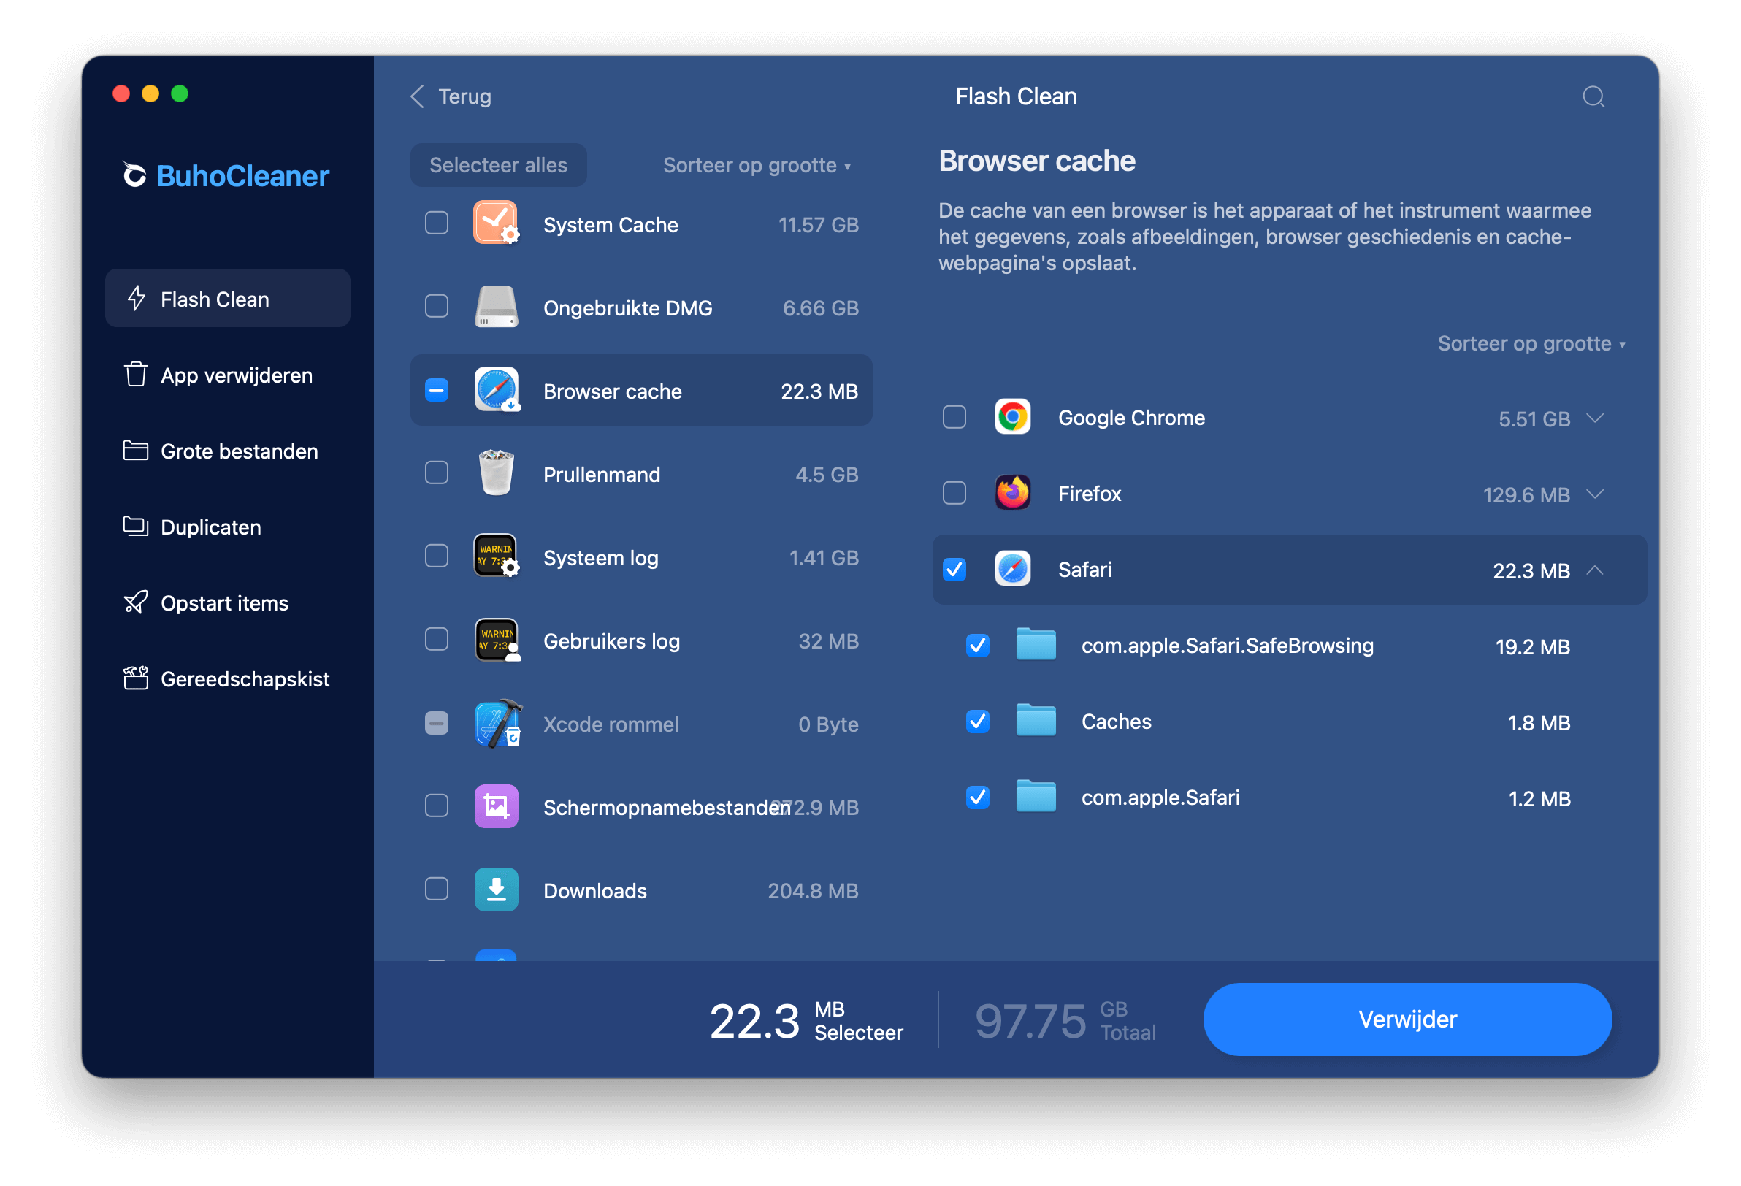
Task: Select the Browser cache 22.3 MB size
Action: [819, 391]
